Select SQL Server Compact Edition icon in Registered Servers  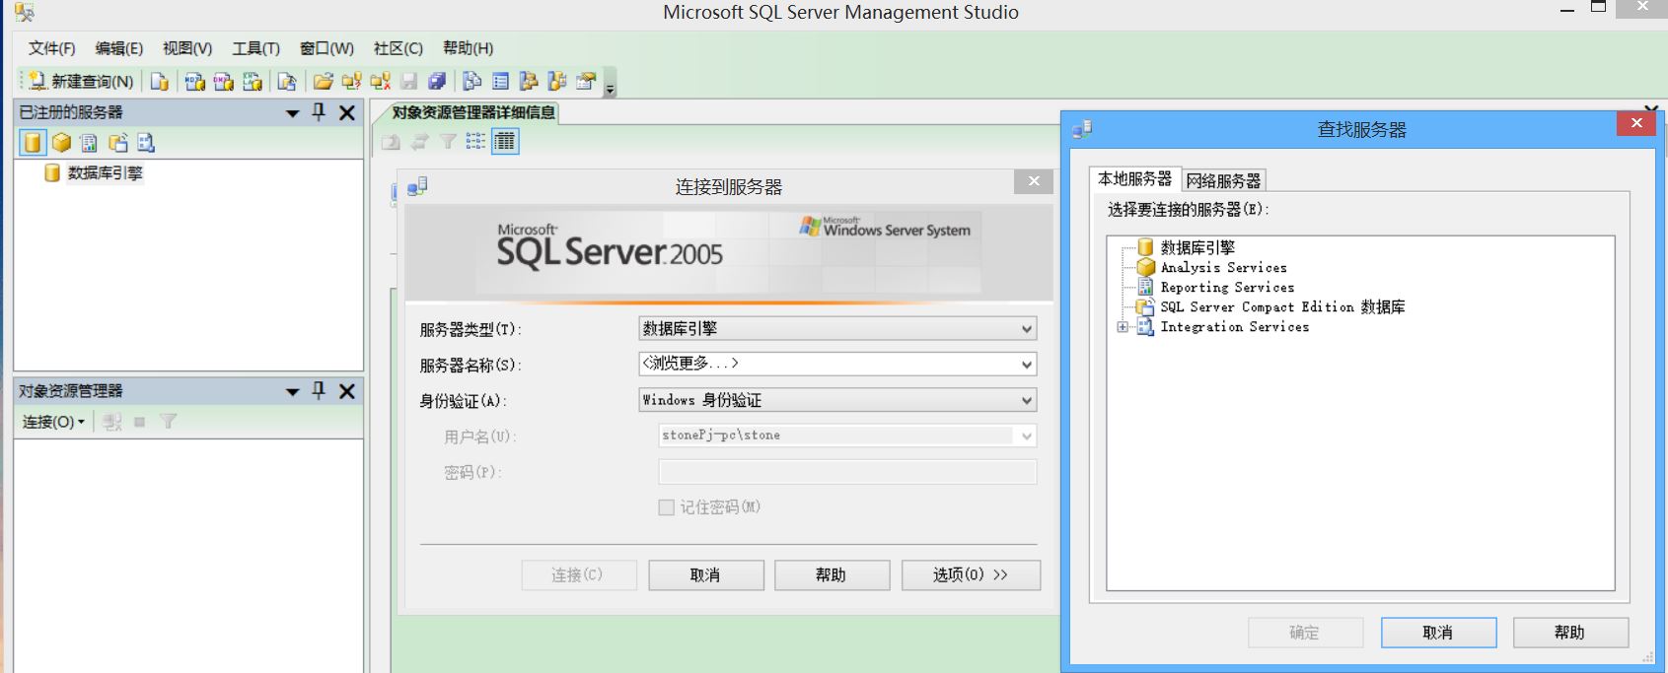[117, 143]
